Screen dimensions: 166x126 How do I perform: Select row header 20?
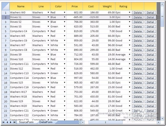[5, 101]
